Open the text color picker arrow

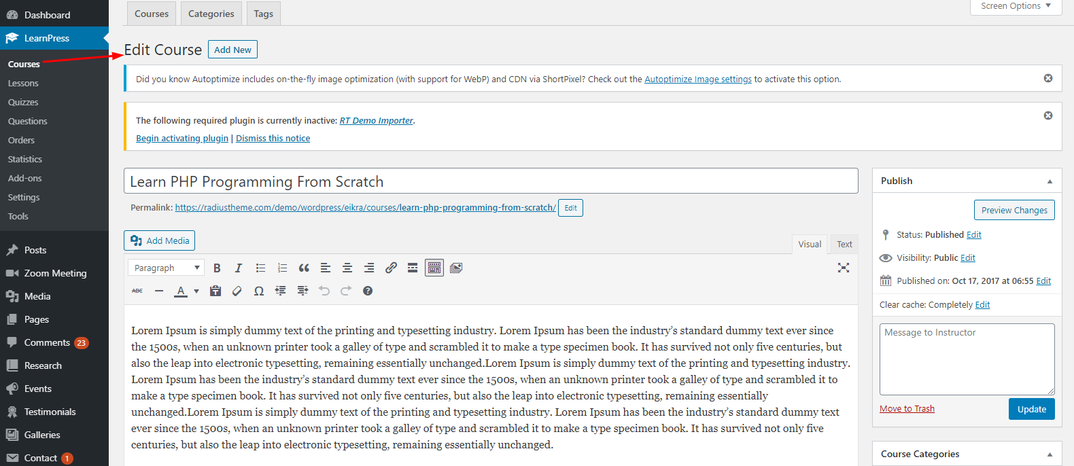pos(196,291)
